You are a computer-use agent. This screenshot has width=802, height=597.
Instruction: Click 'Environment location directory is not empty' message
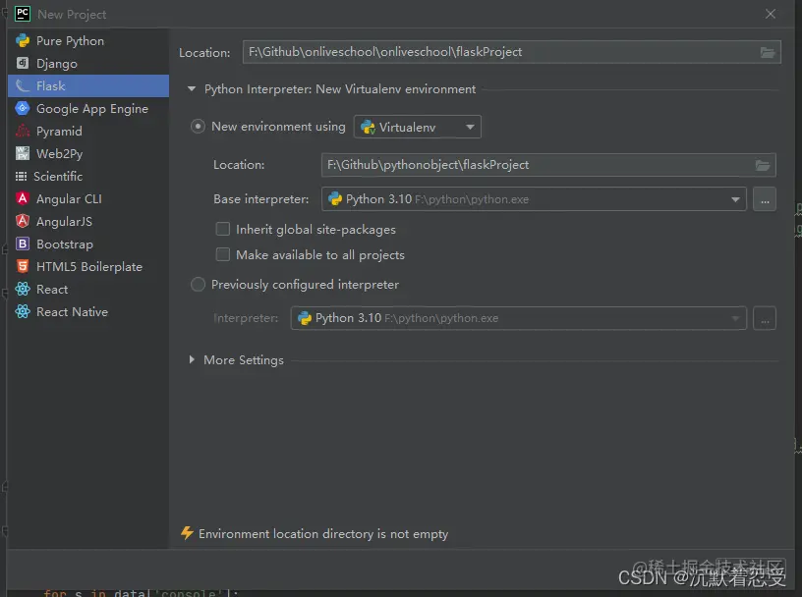(323, 534)
